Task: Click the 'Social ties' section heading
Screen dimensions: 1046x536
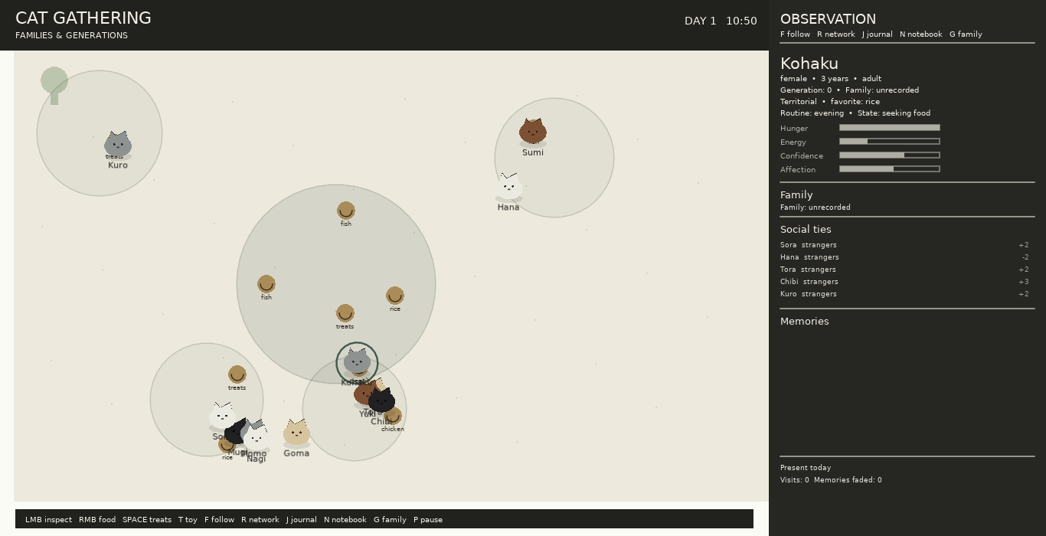Action: [806, 230]
